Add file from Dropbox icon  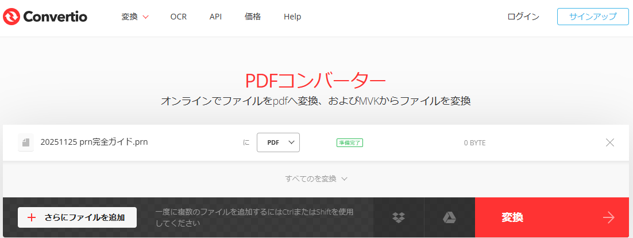point(399,217)
